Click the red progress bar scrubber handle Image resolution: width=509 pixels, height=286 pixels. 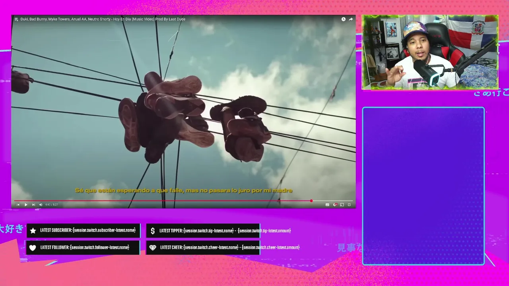(311, 201)
